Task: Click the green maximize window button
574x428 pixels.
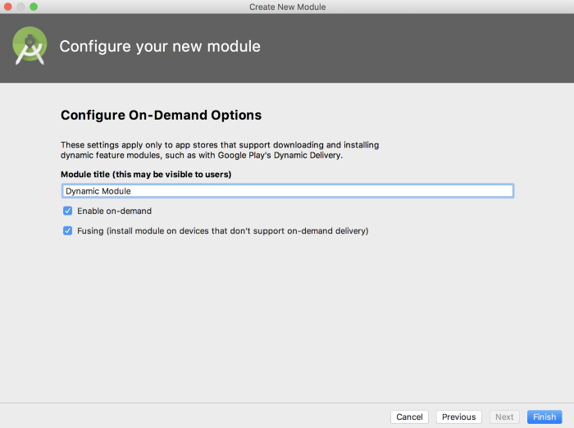Action: click(34, 7)
